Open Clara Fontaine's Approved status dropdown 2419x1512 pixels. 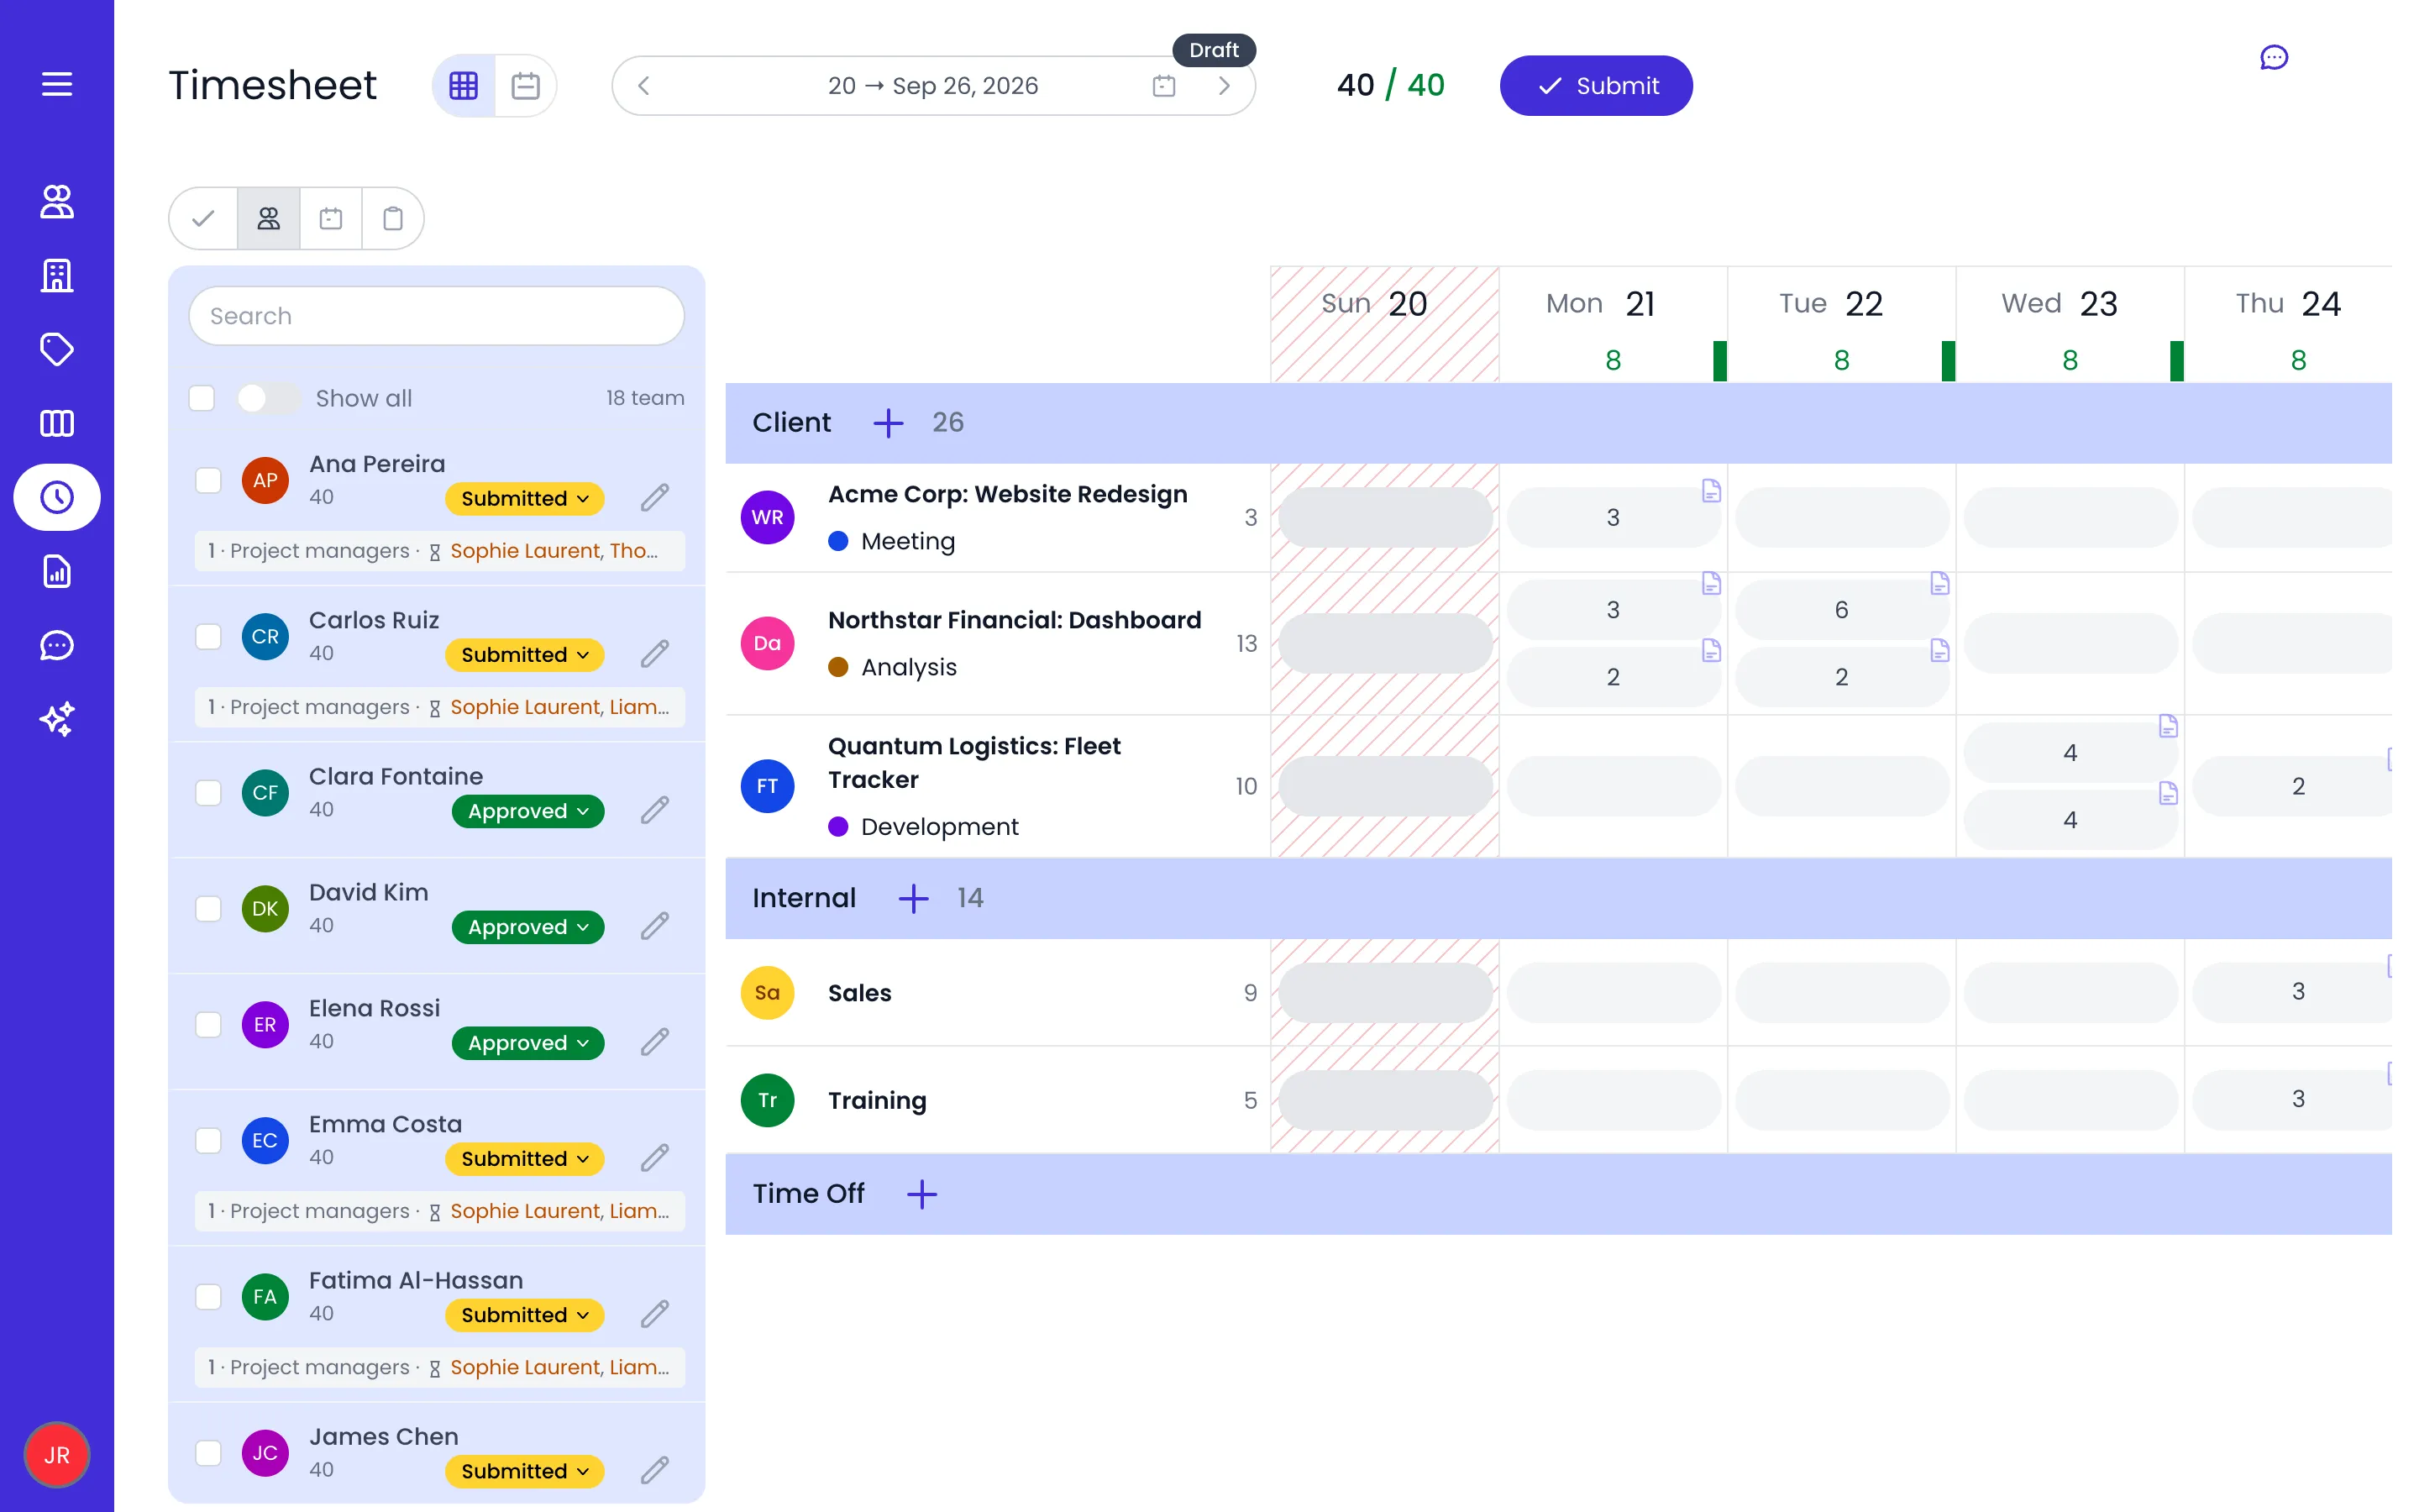(x=527, y=811)
